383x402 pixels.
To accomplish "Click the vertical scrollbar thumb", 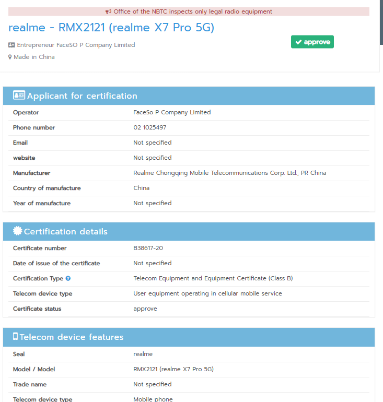I will (381, 22).
